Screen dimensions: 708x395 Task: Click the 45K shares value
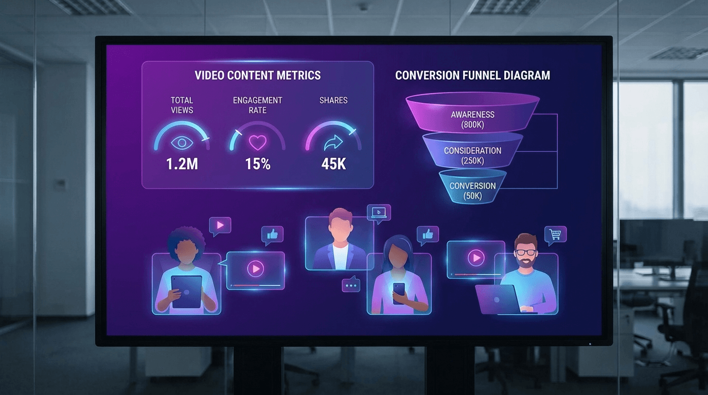tap(333, 164)
